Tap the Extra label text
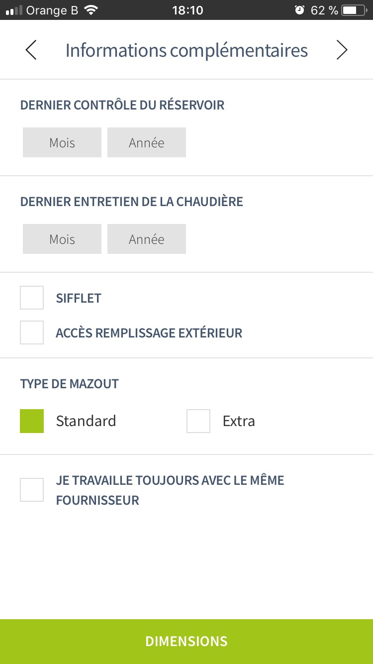The image size is (373, 664). (x=239, y=421)
